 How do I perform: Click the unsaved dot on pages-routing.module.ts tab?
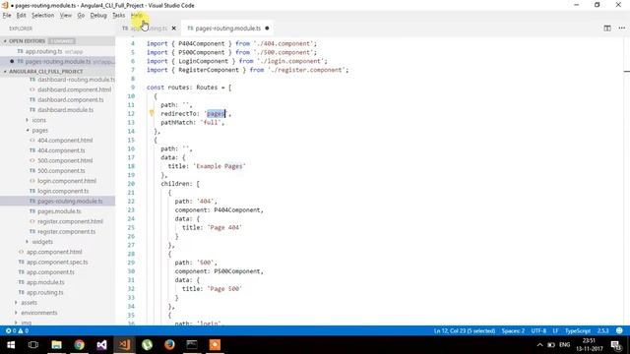coord(267,29)
